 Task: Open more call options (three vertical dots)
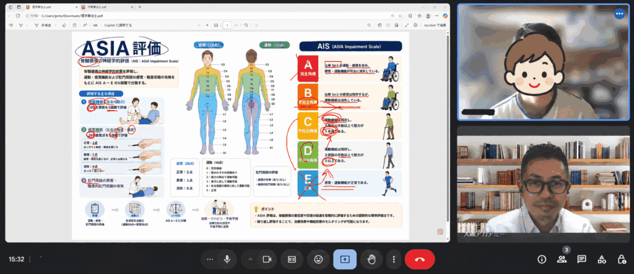coord(393,259)
